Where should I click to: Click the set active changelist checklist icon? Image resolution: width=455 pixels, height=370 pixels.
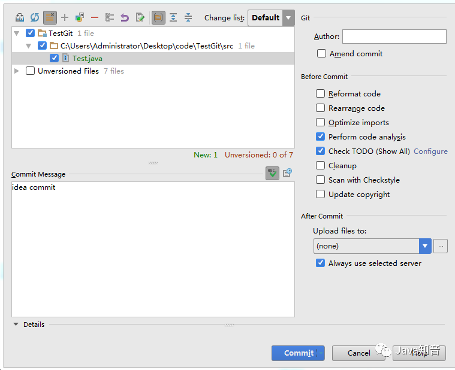tap(109, 18)
